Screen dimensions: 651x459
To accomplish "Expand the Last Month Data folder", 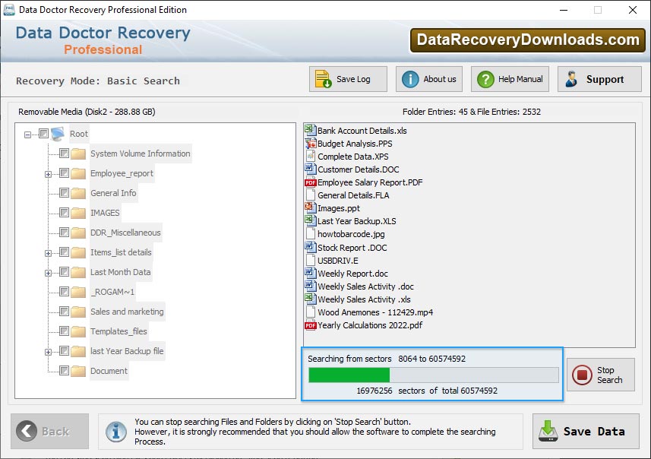I will (x=48, y=273).
